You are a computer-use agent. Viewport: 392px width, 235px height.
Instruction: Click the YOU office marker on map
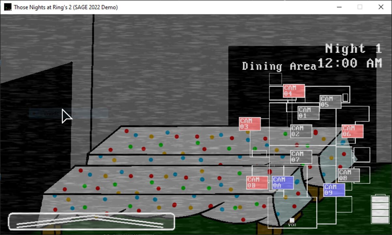[x=292, y=221]
